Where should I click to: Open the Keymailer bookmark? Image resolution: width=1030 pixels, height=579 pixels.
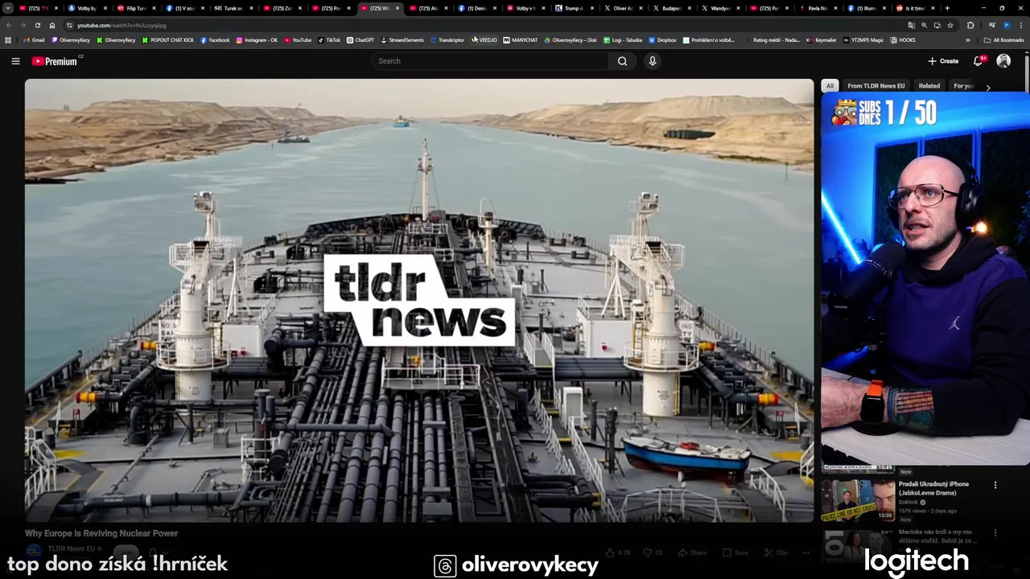click(x=822, y=40)
